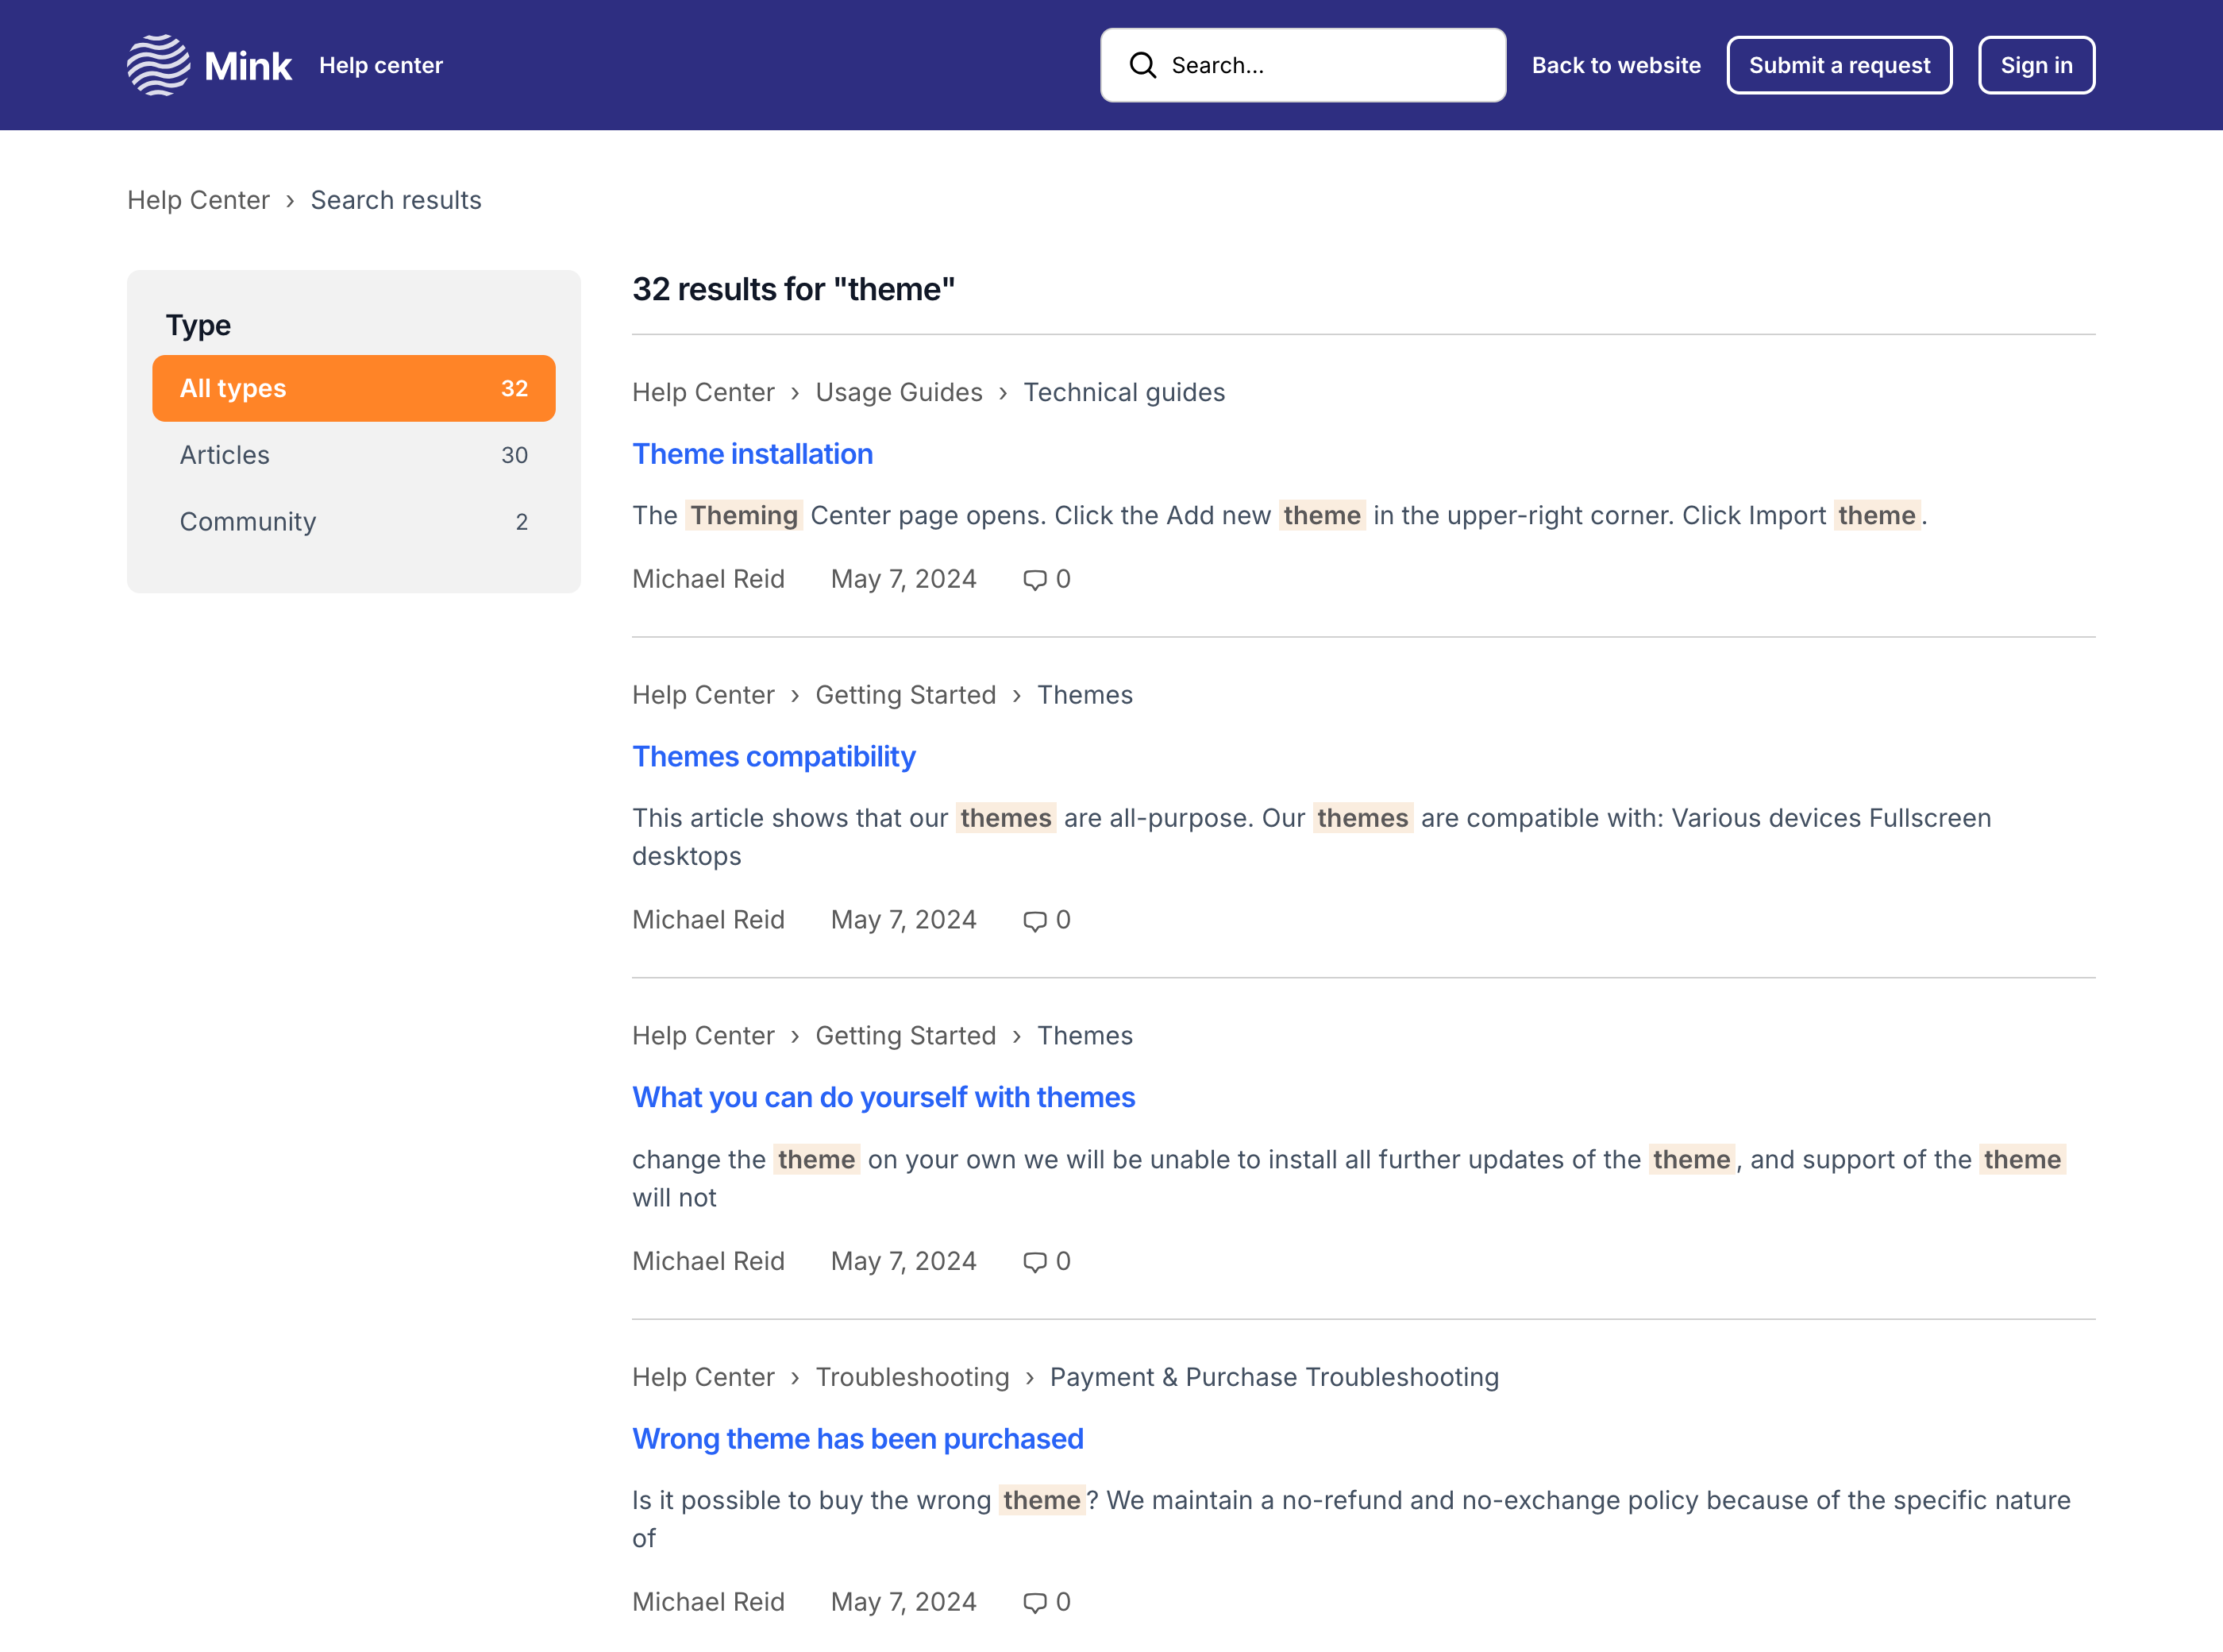Viewport: 2223px width, 1652px height.
Task: Open Technical guides breadcrumb link
Action: (x=1123, y=392)
